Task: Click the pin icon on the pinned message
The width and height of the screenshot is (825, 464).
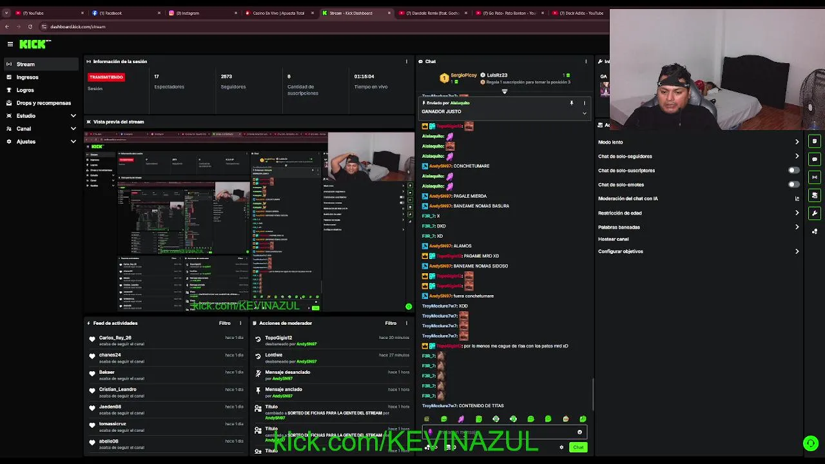Action: [571, 103]
